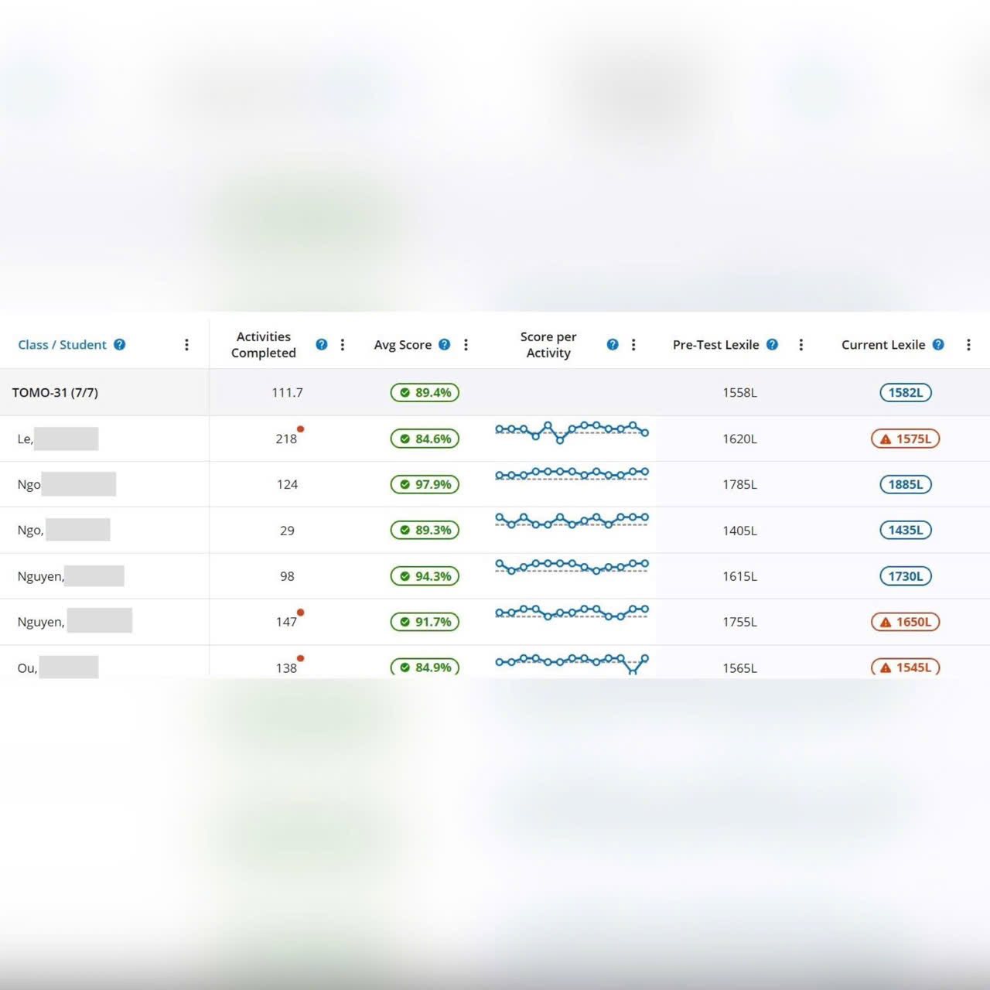Click the 1575L warning Lexile badge
This screenshot has width=990, height=990.
(905, 439)
